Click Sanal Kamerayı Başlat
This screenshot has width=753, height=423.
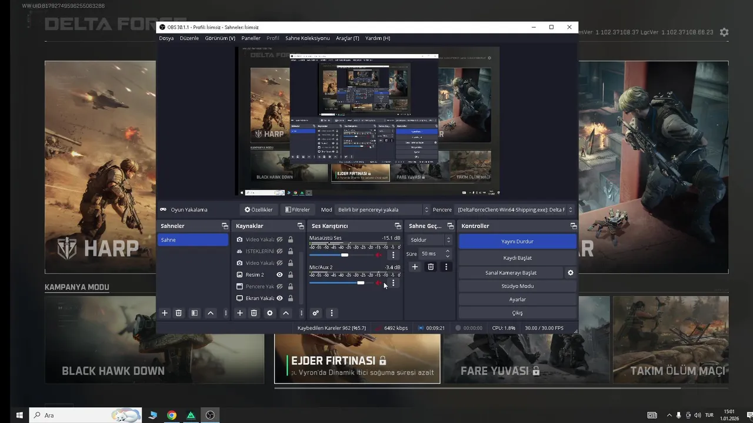click(511, 273)
